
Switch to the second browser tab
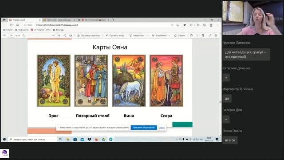[59, 20]
